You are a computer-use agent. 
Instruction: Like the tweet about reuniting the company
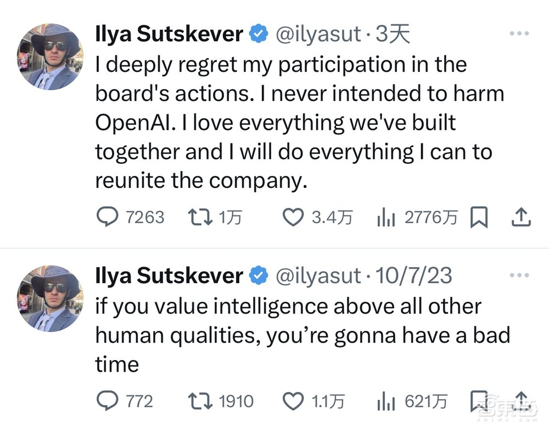coord(293,218)
